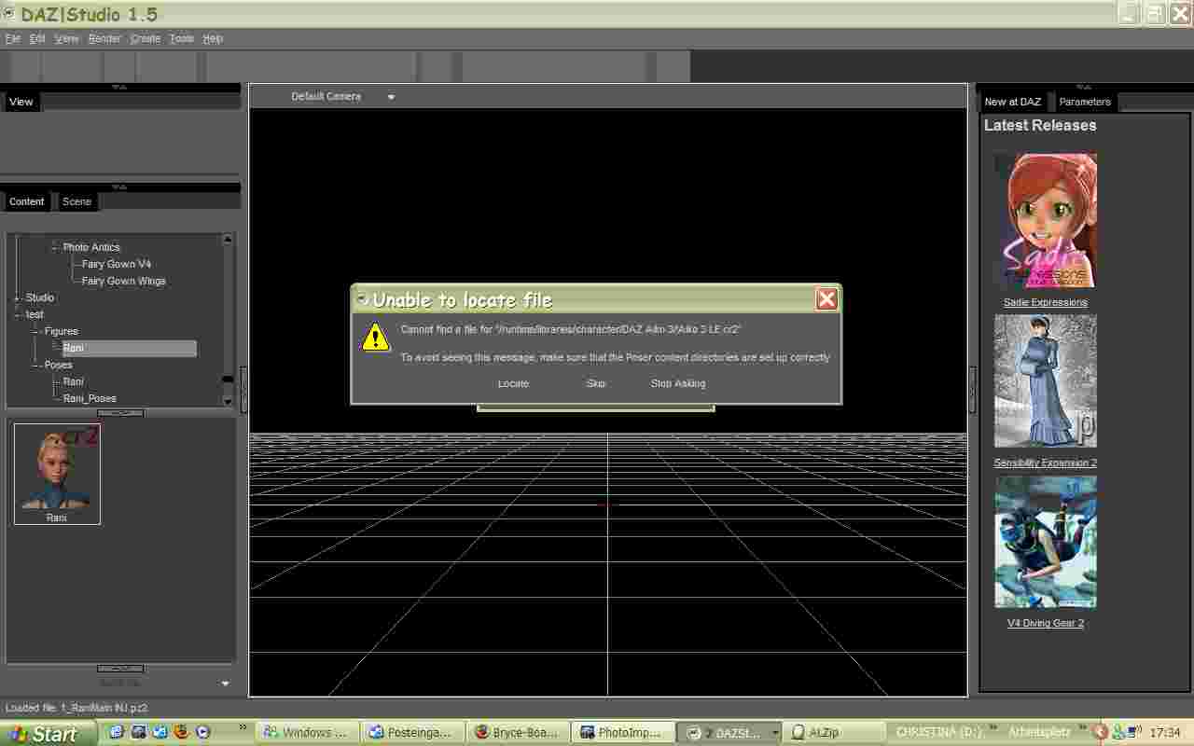Select the New at DAZ tab

tap(1013, 102)
